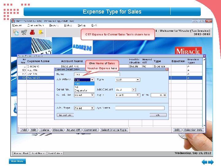Close the Sales Expense Name window
This screenshot has width=221, height=166.
coord(204,56)
